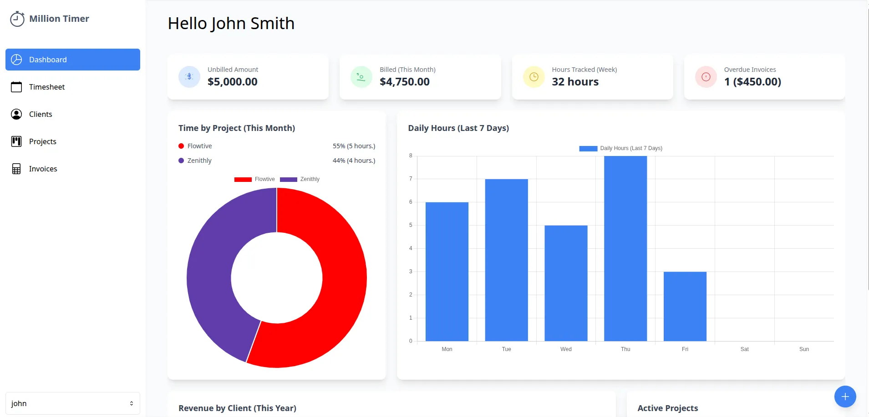Toggle the Daily Hours legend above the bar chart
Screen dimensions: 869x417
(x=620, y=148)
